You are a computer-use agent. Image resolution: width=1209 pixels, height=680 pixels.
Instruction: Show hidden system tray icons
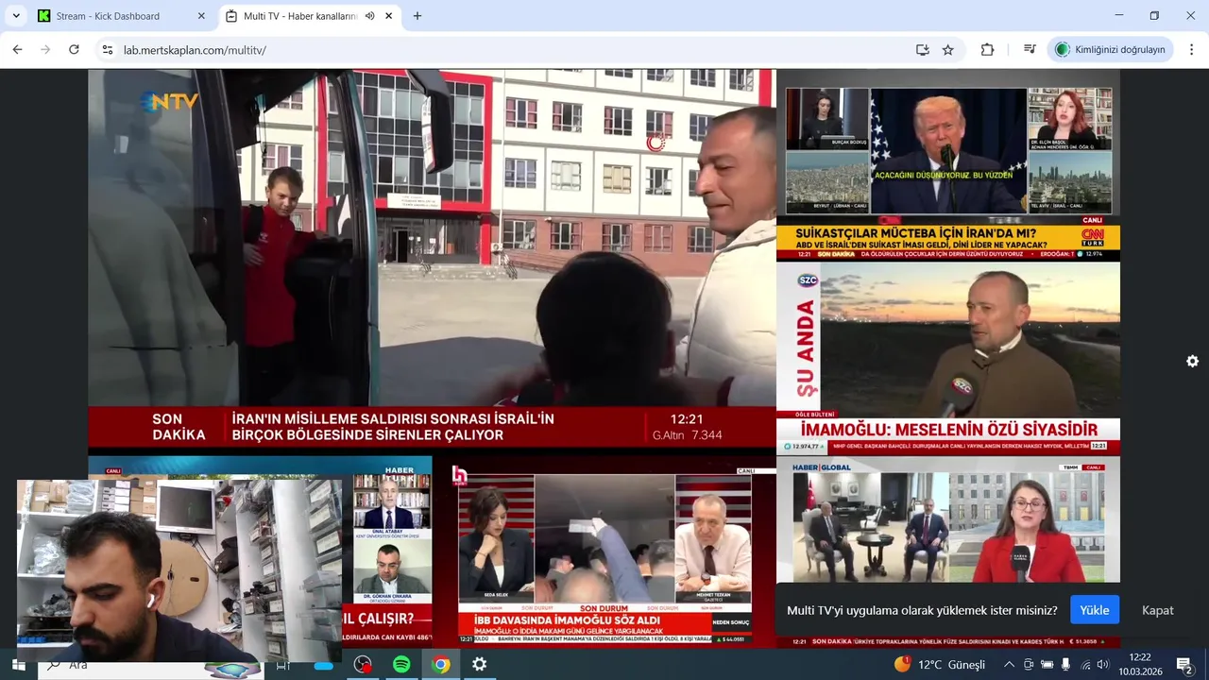click(1009, 665)
